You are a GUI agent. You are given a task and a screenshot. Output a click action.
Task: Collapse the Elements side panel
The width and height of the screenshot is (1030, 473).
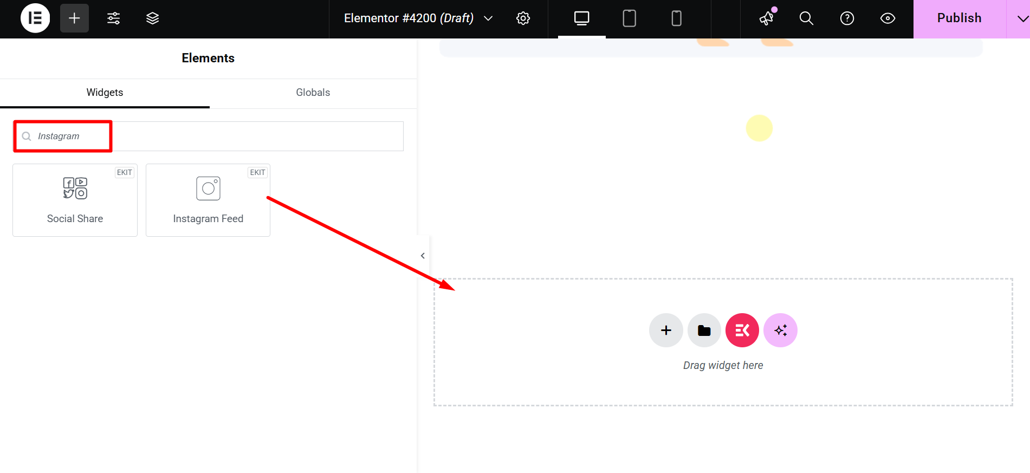[x=423, y=256]
